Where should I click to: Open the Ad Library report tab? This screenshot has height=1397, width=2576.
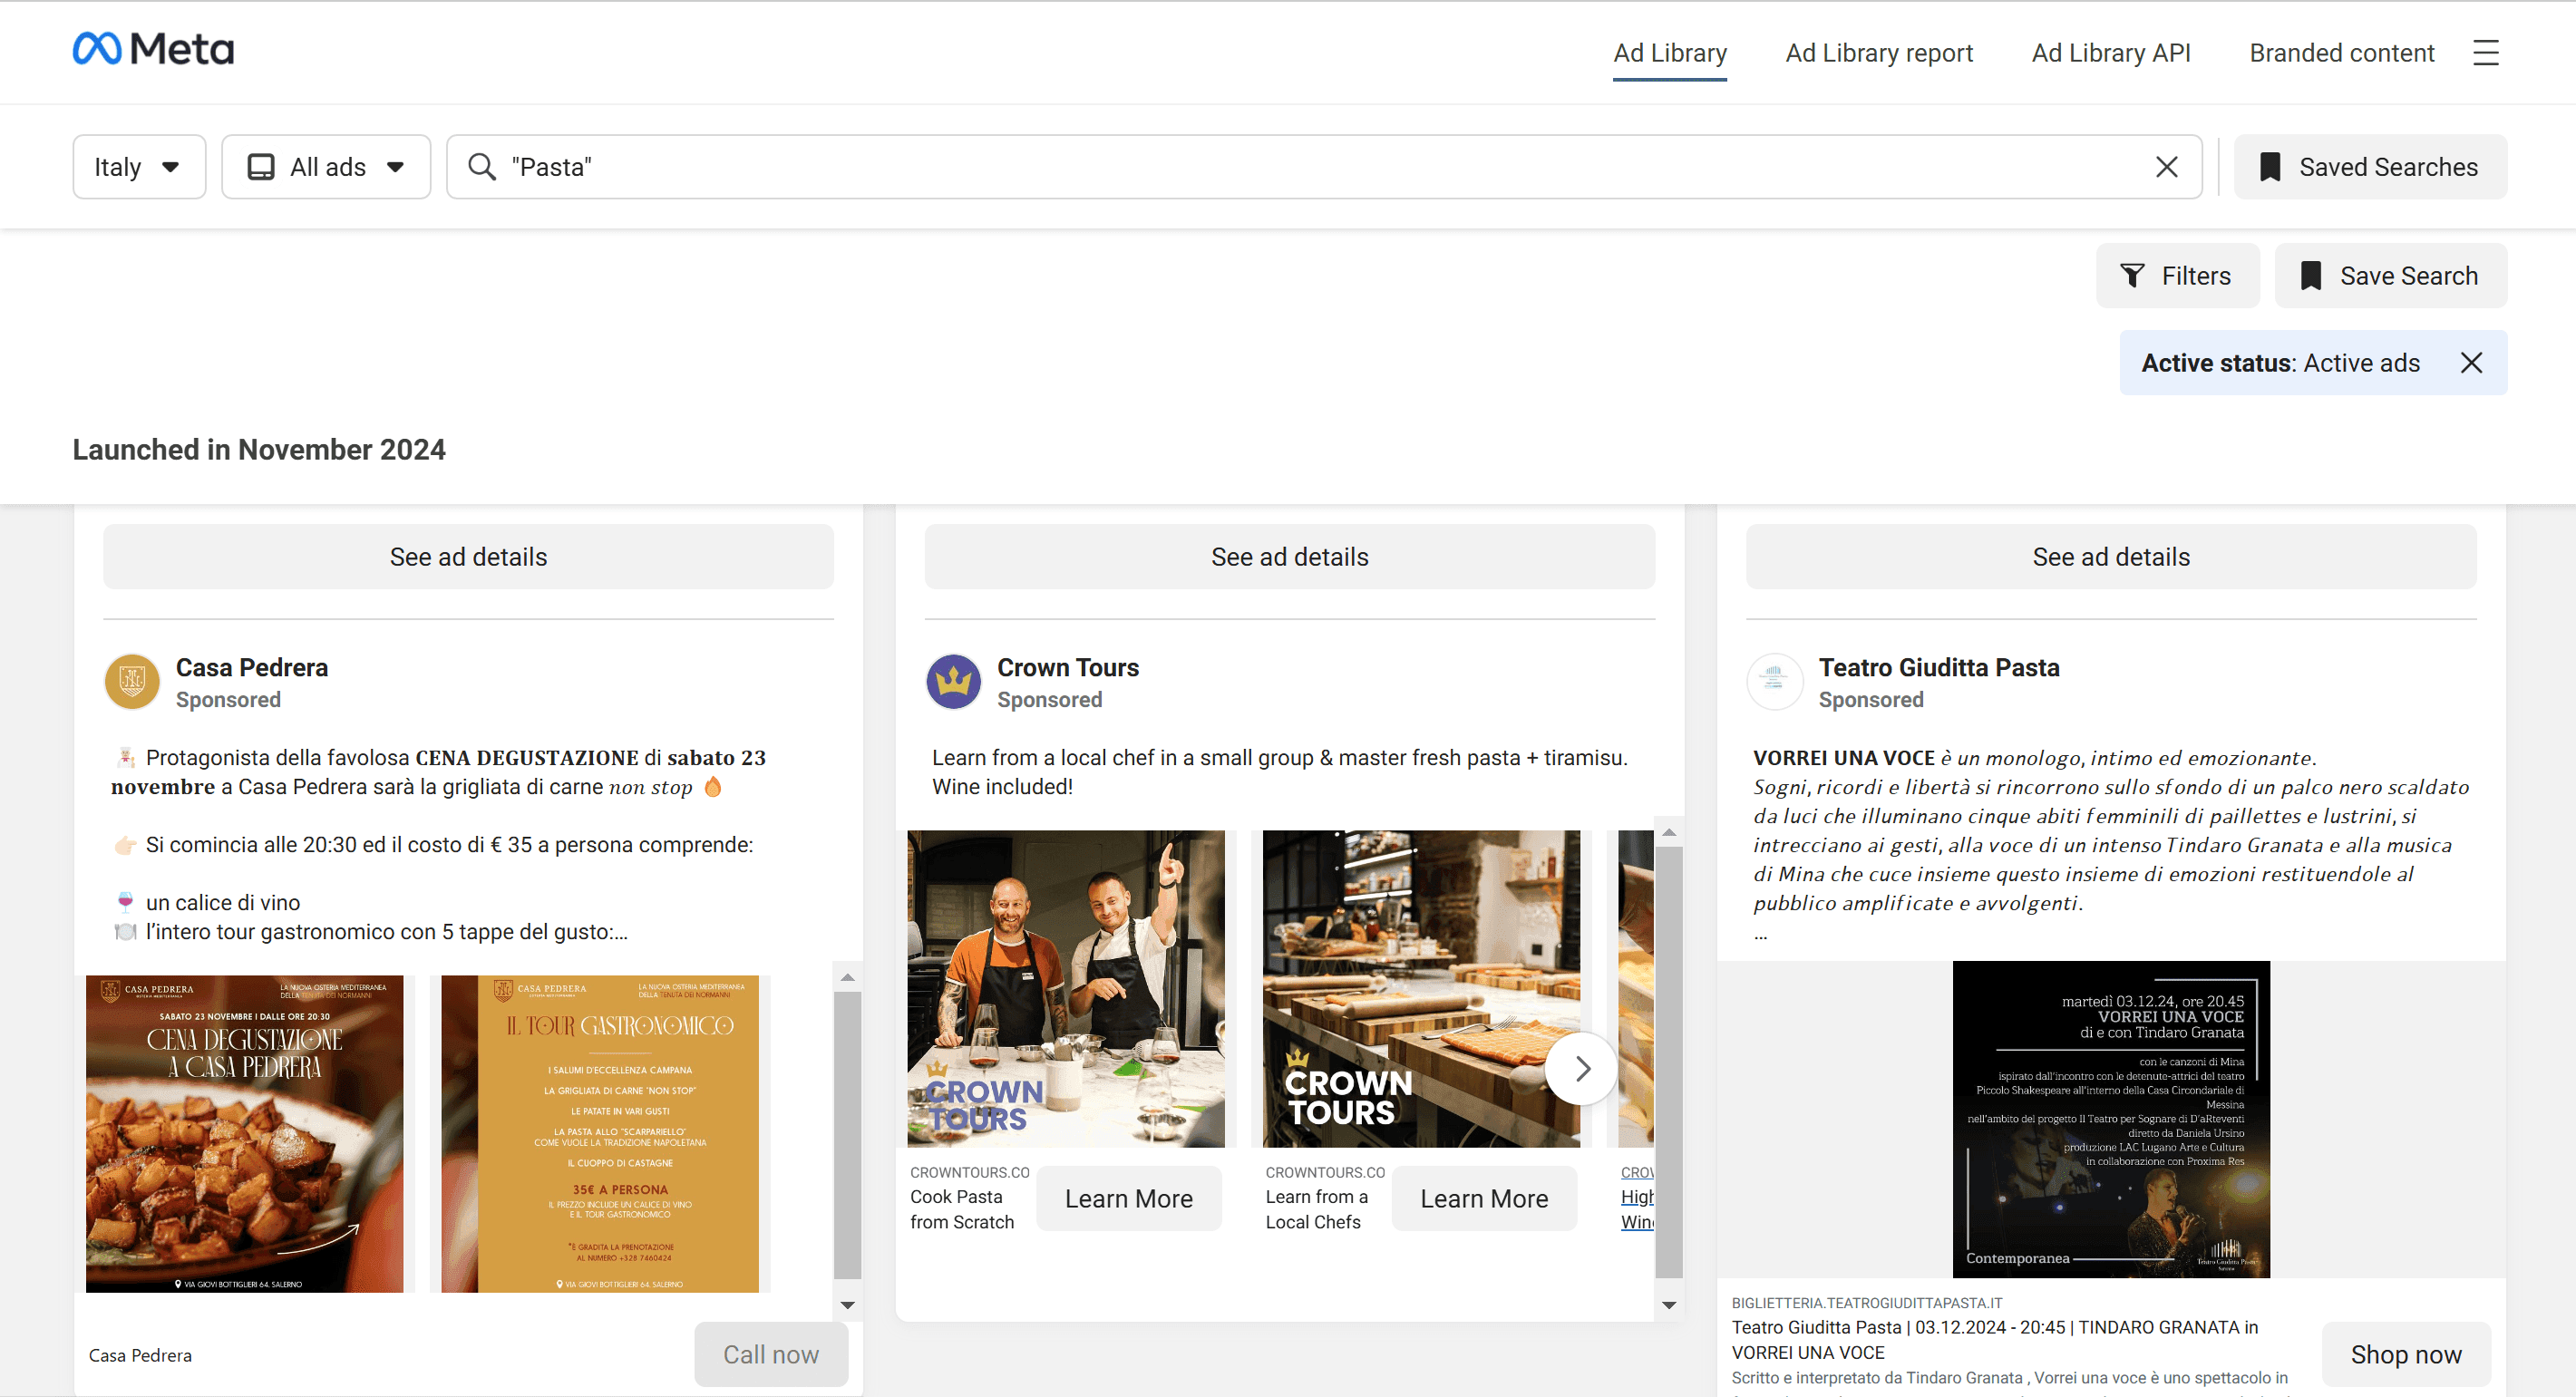pos(1879,53)
